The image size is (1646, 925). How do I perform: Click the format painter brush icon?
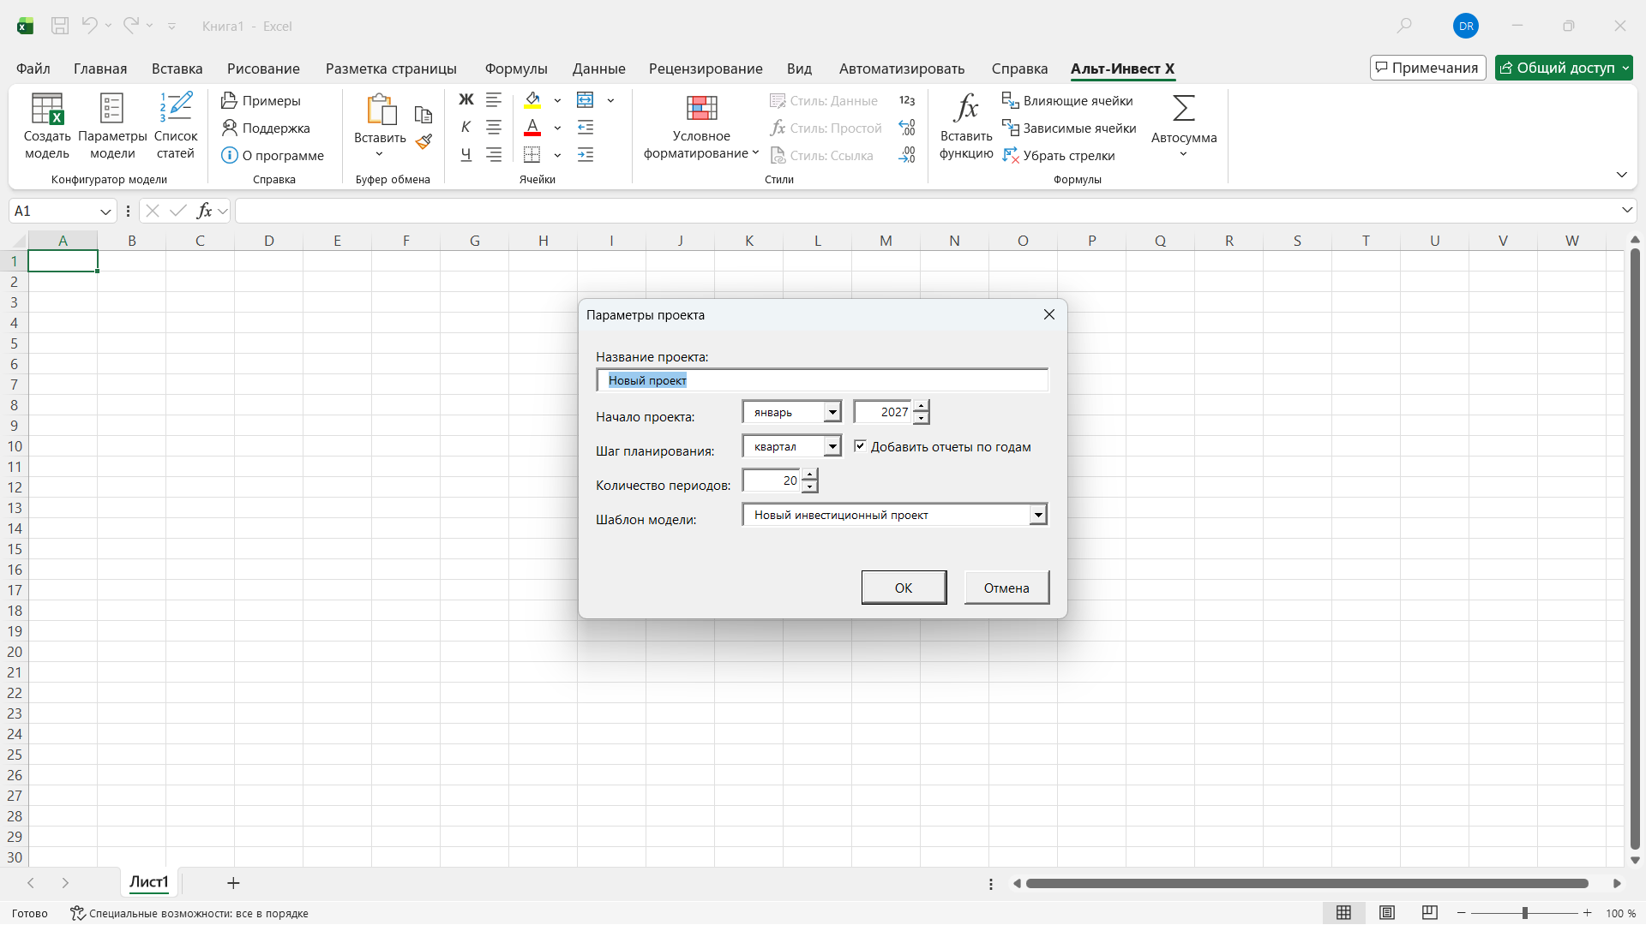[x=424, y=142]
